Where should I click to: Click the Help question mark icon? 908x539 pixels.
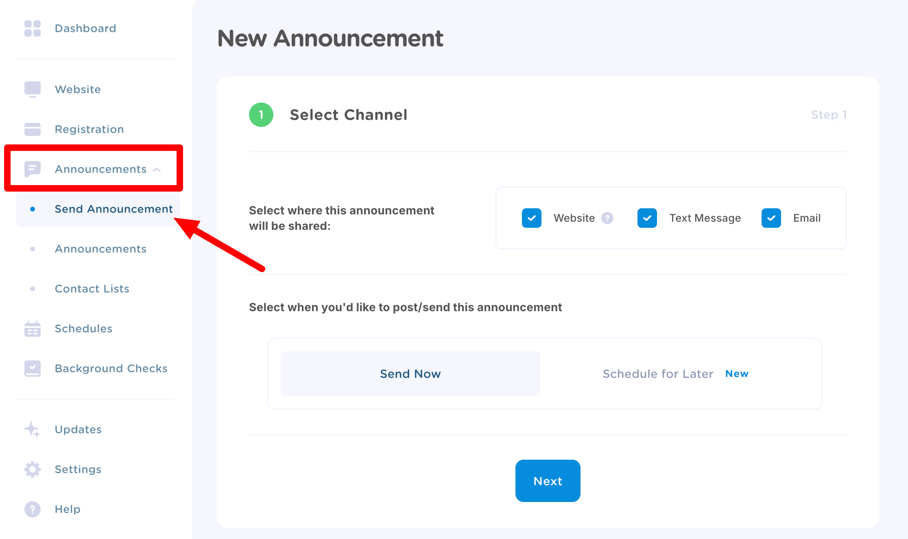point(33,509)
